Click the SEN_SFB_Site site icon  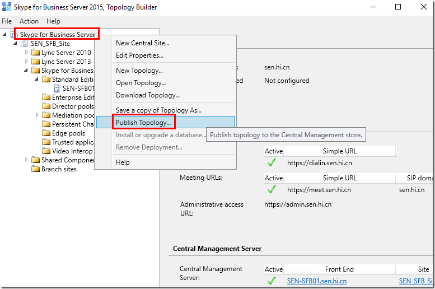pyautogui.click(x=24, y=43)
